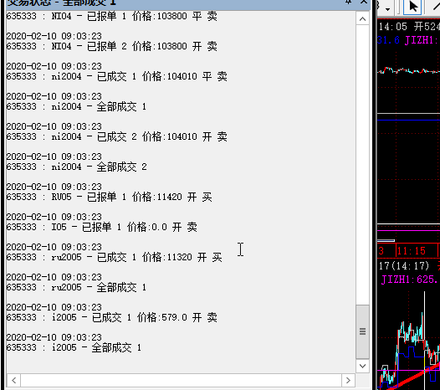The image size is (440, 390).
Task: Close the 交易状态 panel
Action: 364,2
